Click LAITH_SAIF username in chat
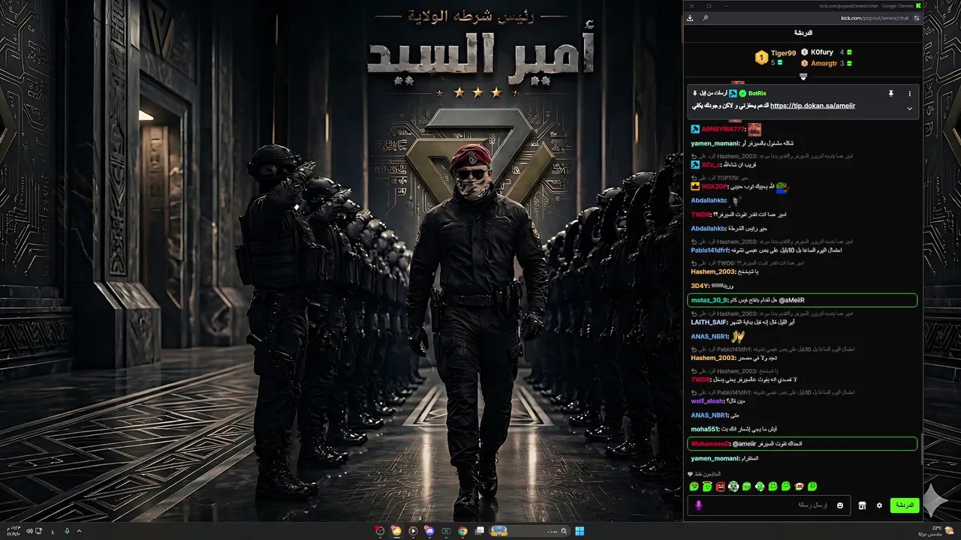Screen dimensions: 961x540 tap(710, 322)
